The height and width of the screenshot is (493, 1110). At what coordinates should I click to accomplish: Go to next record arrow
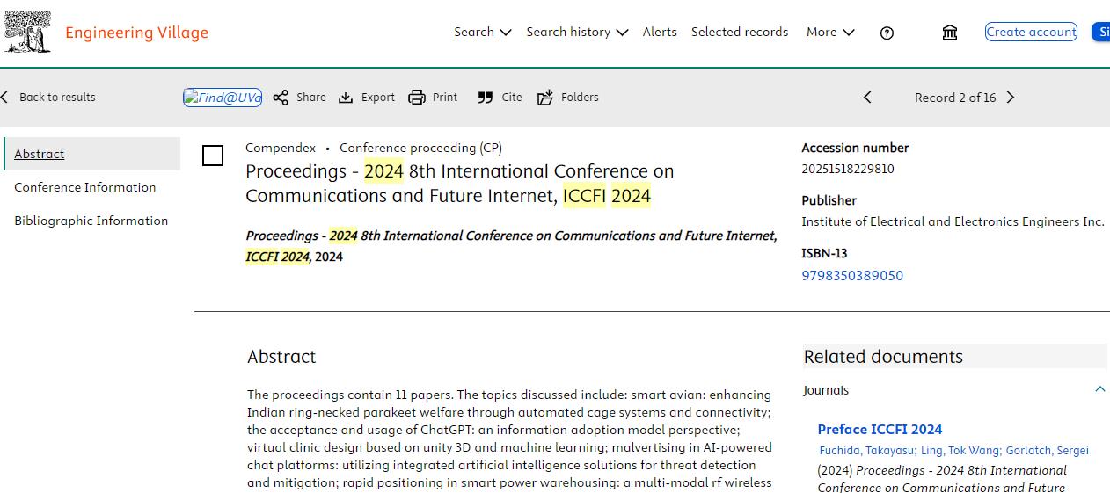coord(1011,98)
